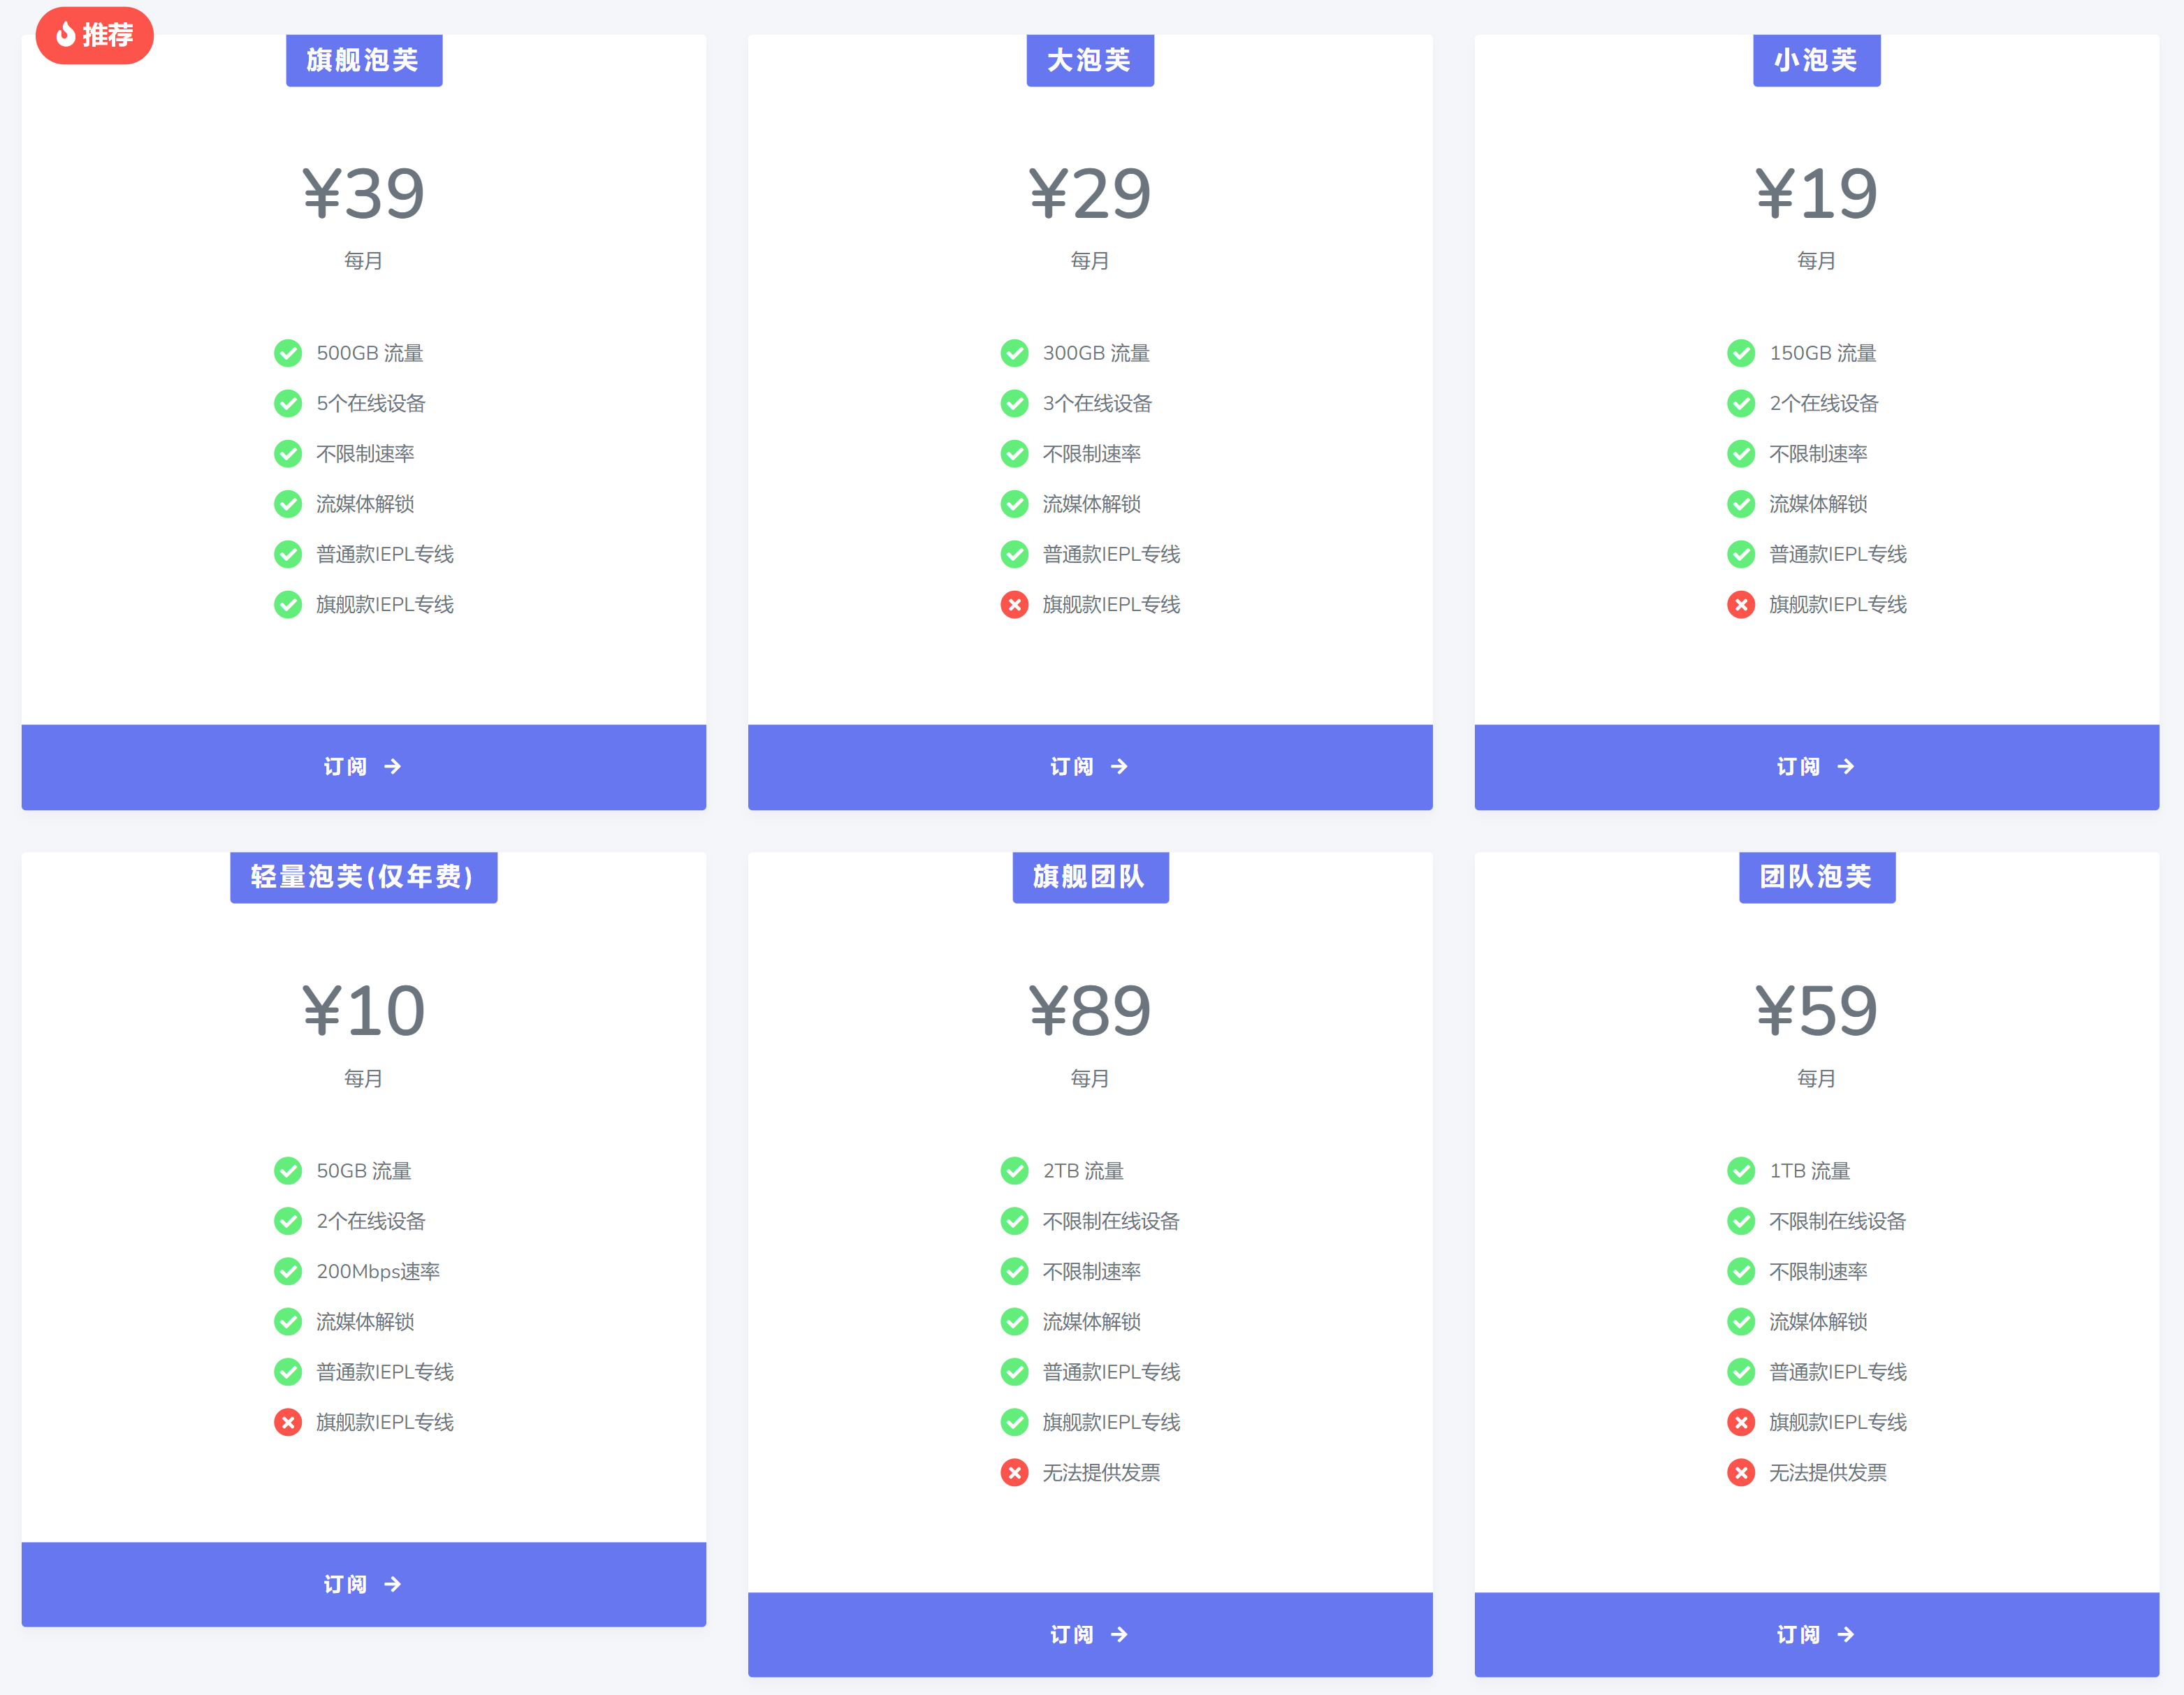Click red cross beside 大泡芙 旗舰款IEPL专线
The height and width of the screenshot is (1695, 2184).
[1014, 605]
